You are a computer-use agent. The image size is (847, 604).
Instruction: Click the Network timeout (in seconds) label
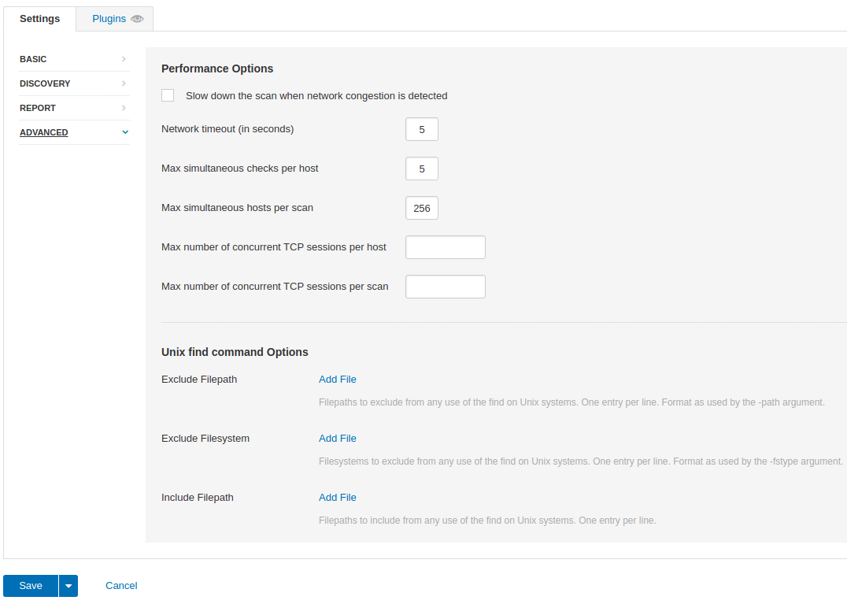227,129
